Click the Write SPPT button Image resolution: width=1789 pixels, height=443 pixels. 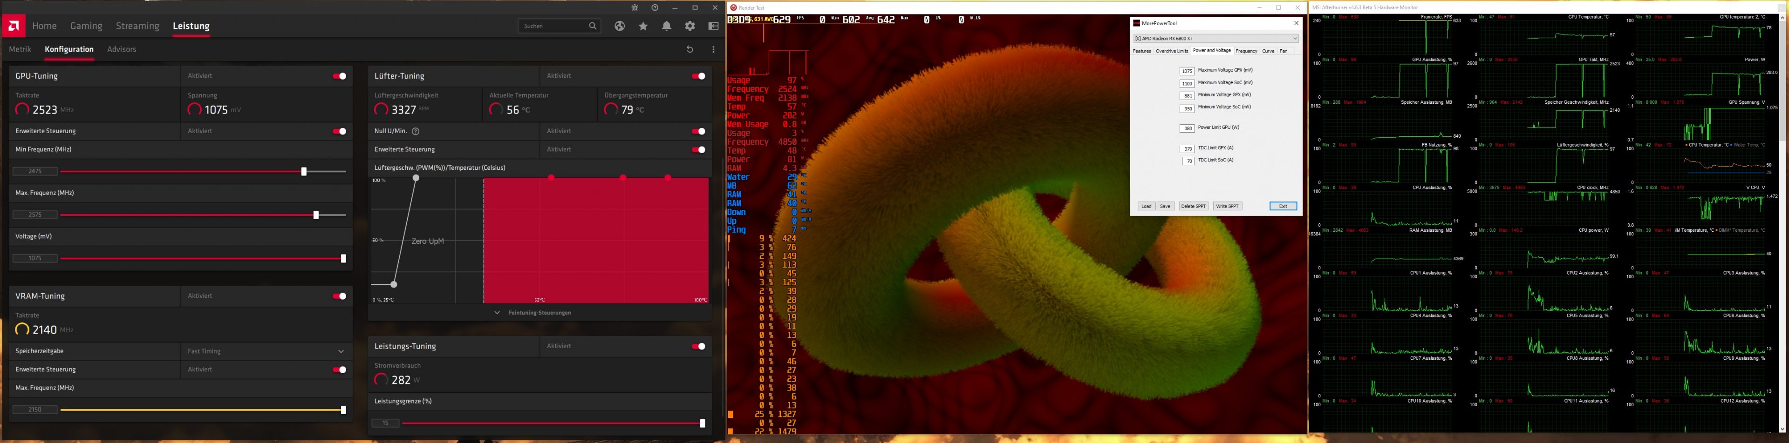coord(1227,207)
